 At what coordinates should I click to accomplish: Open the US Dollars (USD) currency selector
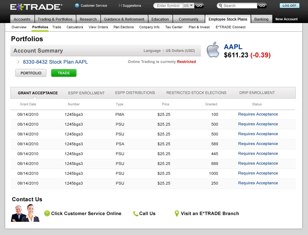pos(180,51)
